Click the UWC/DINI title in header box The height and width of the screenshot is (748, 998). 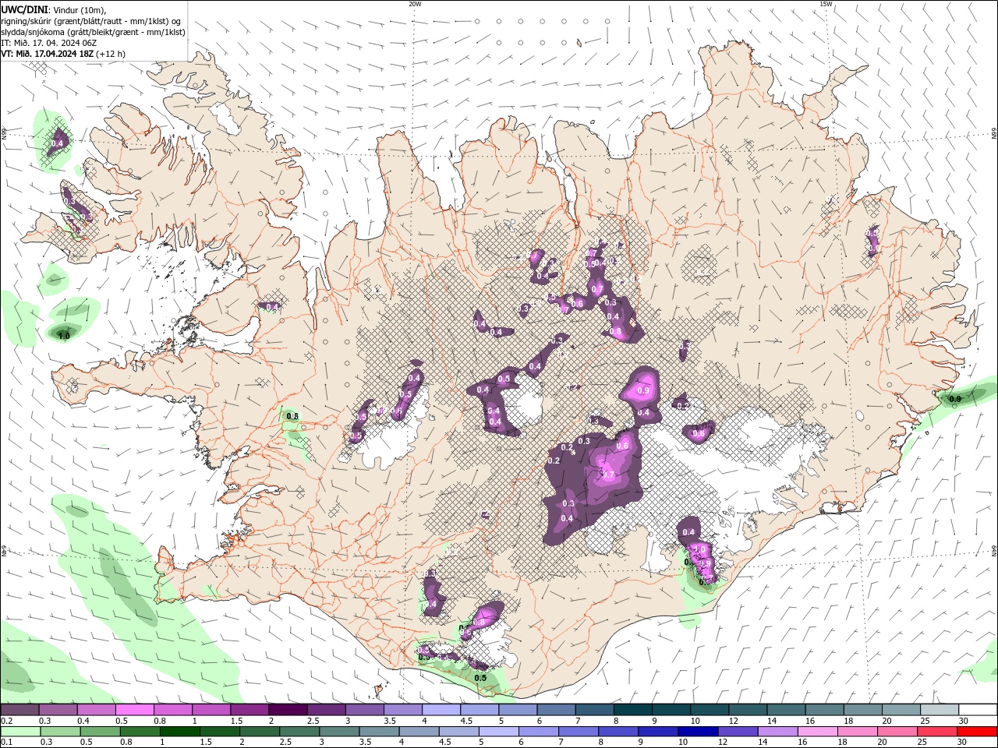point(26,9)
